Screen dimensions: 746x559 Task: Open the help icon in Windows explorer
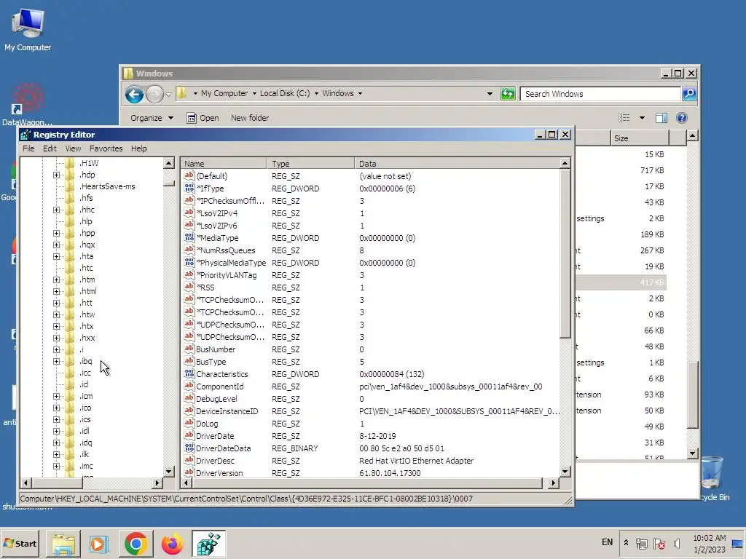[x=681, y=118]
